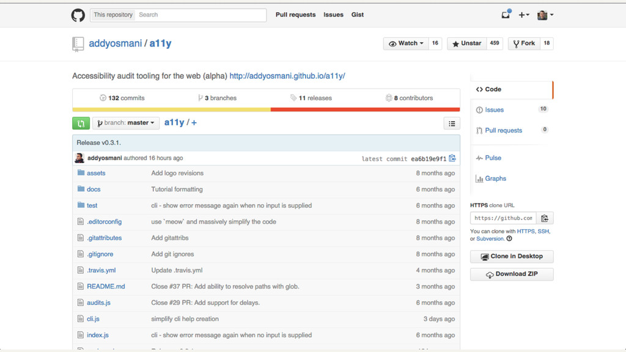This screenshot has width=626, height=352.
Task: Open the notifications inbox icon
Action: point(506,15)
